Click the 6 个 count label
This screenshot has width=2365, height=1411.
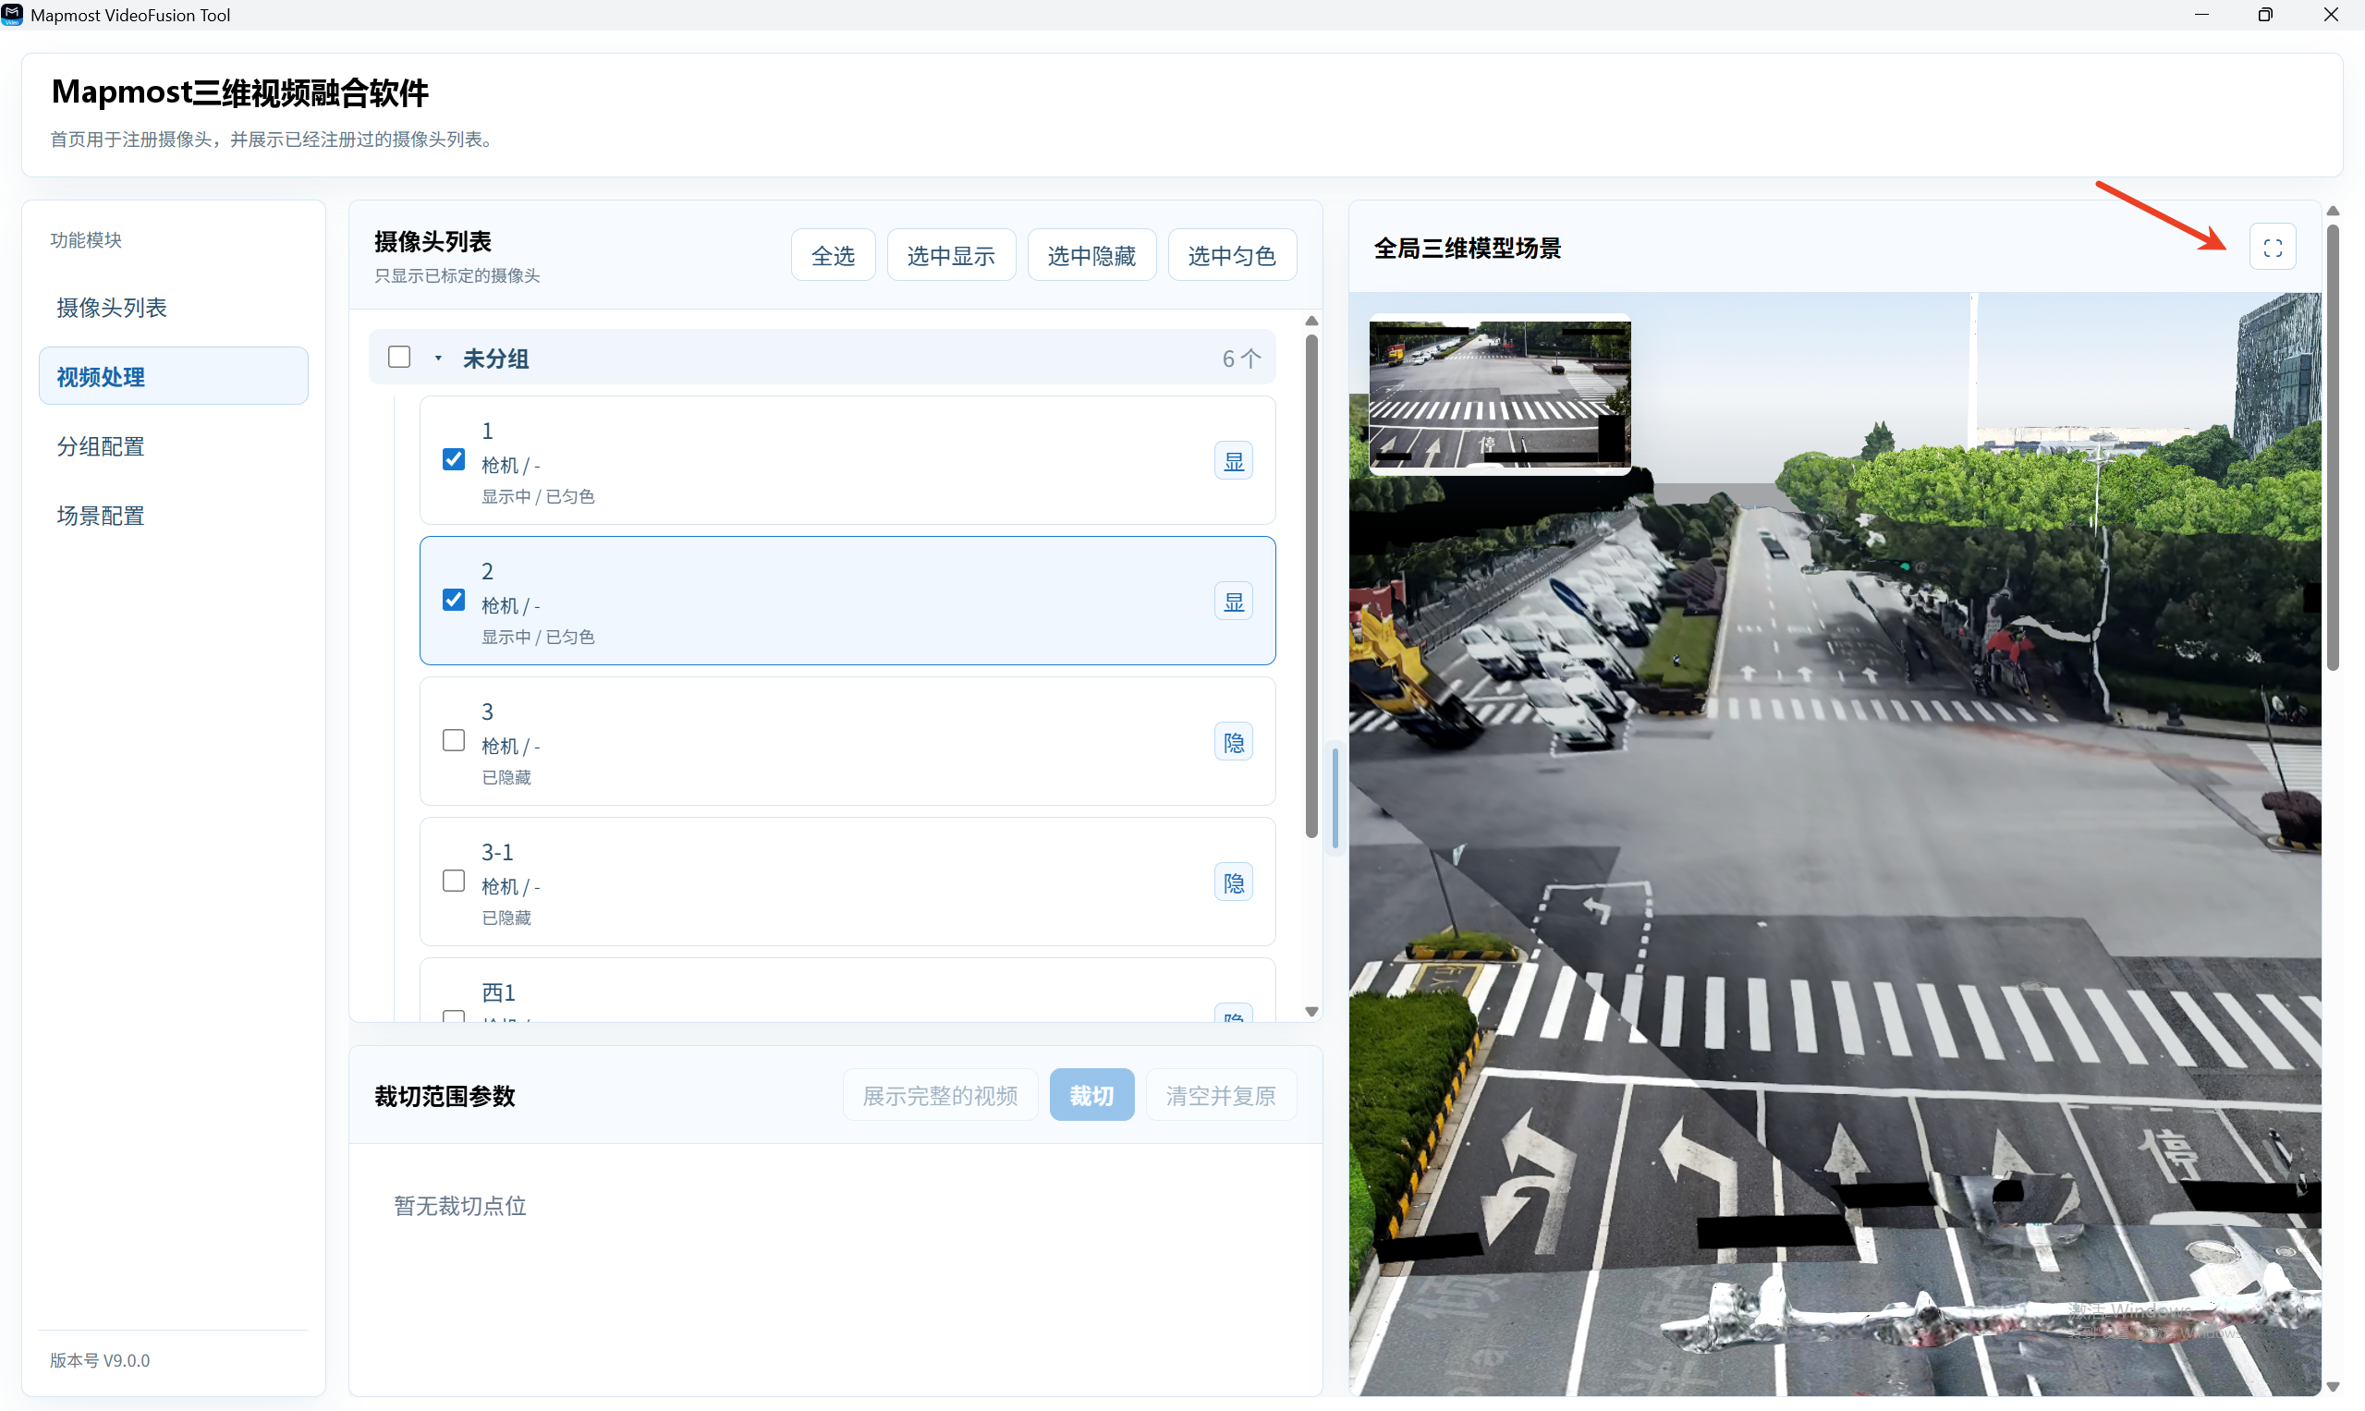pos(1241,359)
